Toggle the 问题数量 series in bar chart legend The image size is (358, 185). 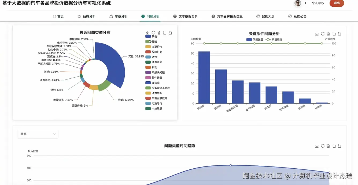pyautogui.click(x=255, y=39)
